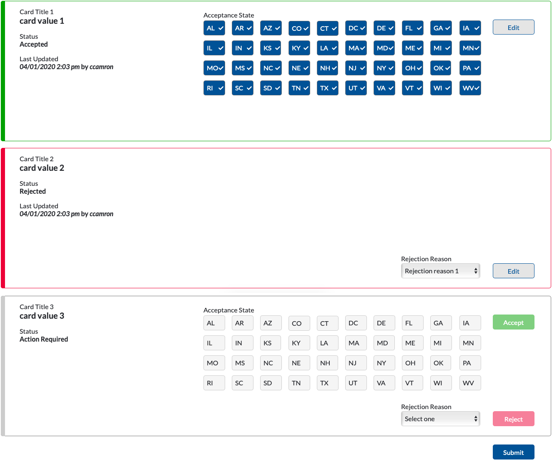Image resolution: width=552 pixels, height=462 pixels.
Task: Submit the form at the bottom
Action: (x=513, y=452)
